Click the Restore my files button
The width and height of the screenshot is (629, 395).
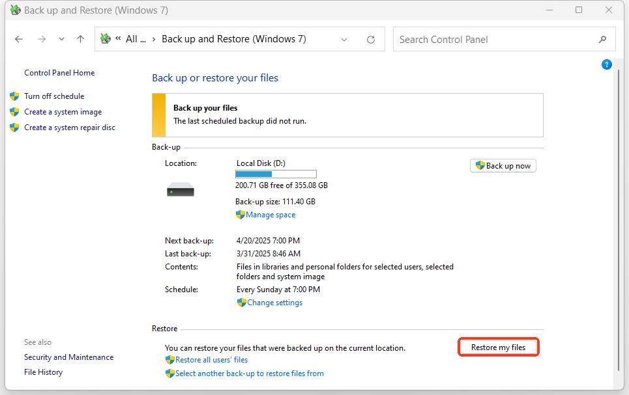click(x=498, y=346)
